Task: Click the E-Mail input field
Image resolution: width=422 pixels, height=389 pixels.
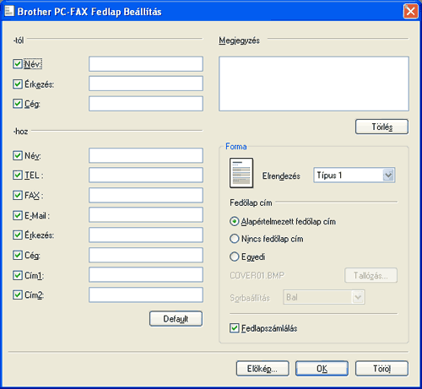Action: (146, 215)
